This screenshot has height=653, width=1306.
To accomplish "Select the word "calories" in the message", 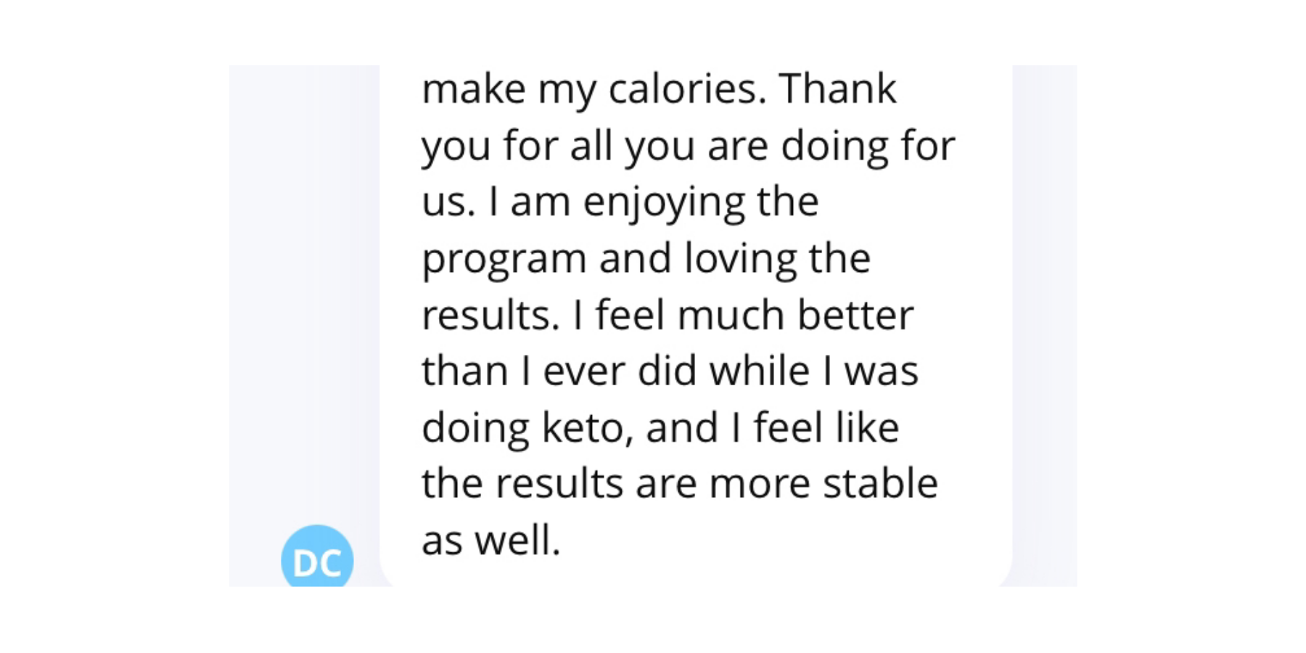I will [x=686, y=89].
